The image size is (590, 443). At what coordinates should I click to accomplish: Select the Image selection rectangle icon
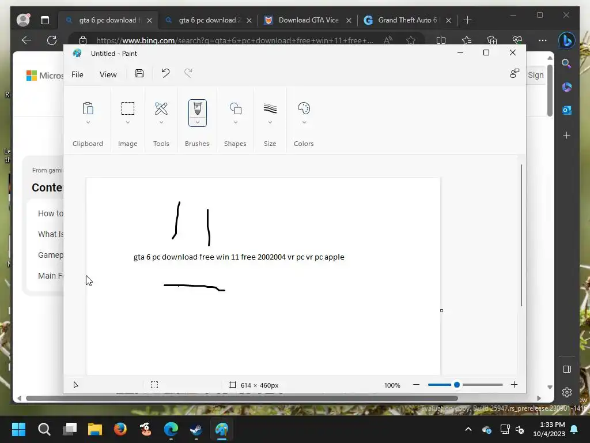[128, 108]
